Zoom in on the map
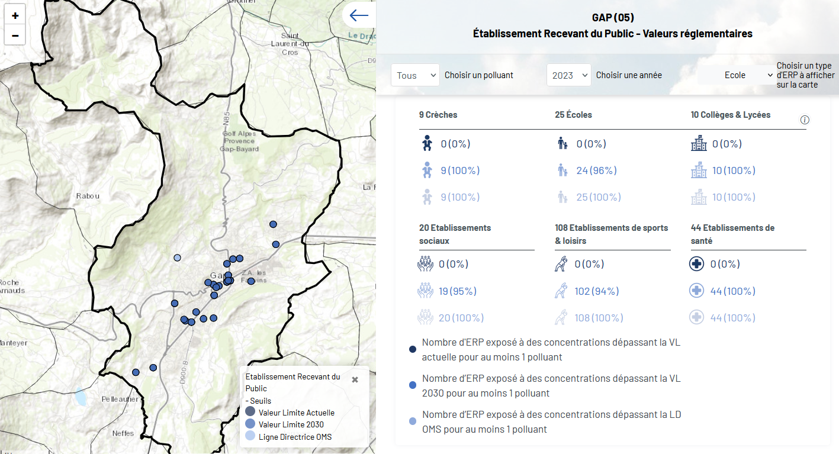 pyautogui.click(x=15, y=16)
